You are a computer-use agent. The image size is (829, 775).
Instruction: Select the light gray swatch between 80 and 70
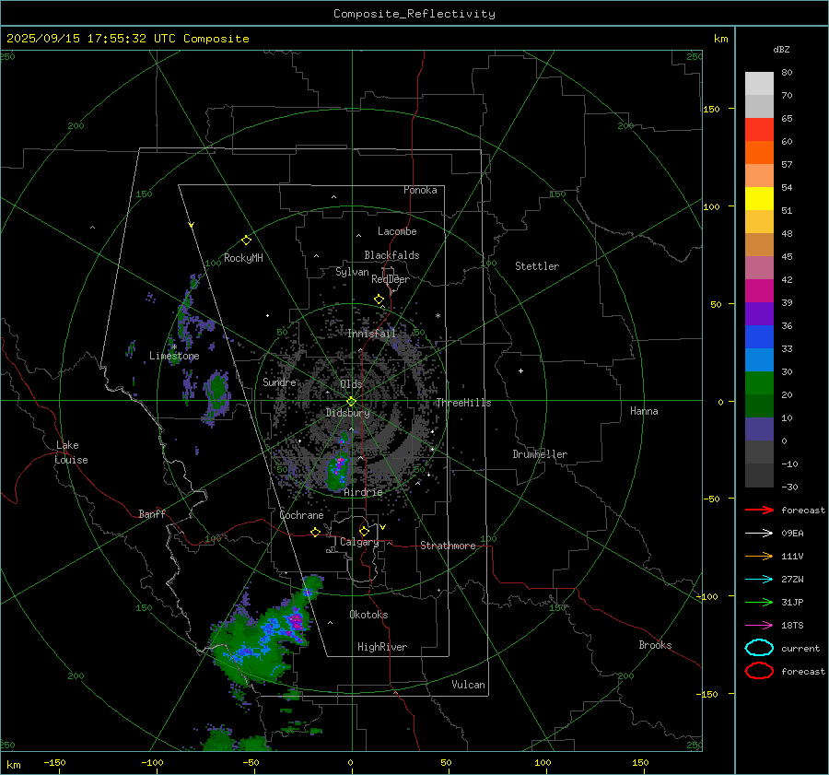point(759,84)
